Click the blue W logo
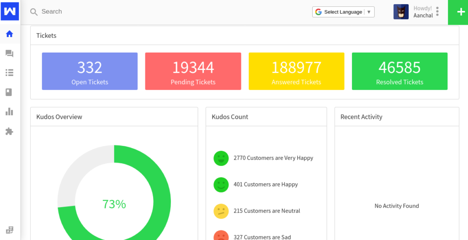 click(x=10, y=11)
